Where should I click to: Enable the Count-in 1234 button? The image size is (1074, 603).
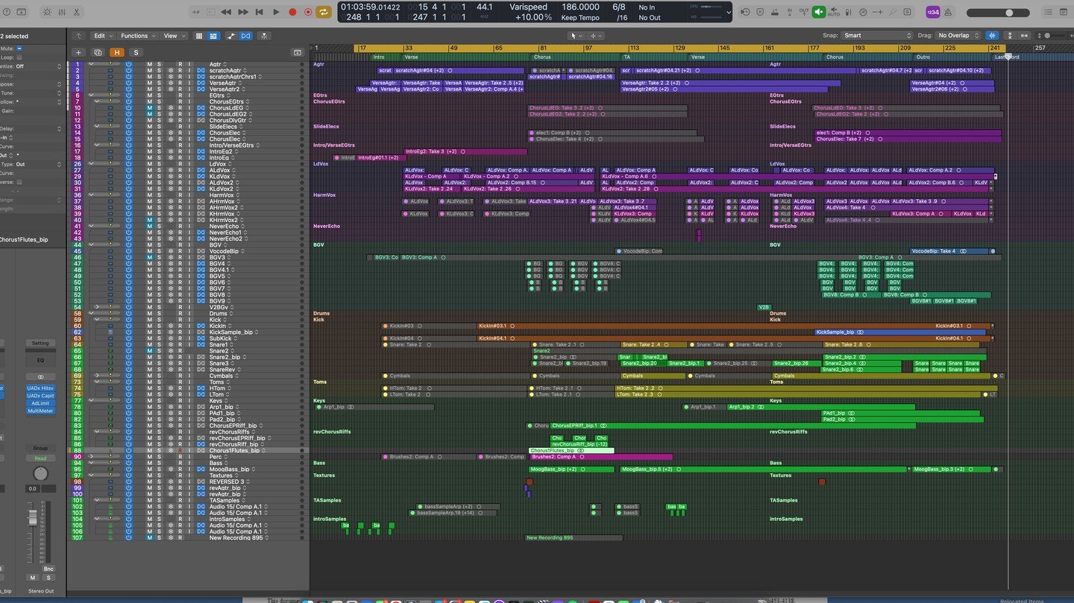pos(932,12)
